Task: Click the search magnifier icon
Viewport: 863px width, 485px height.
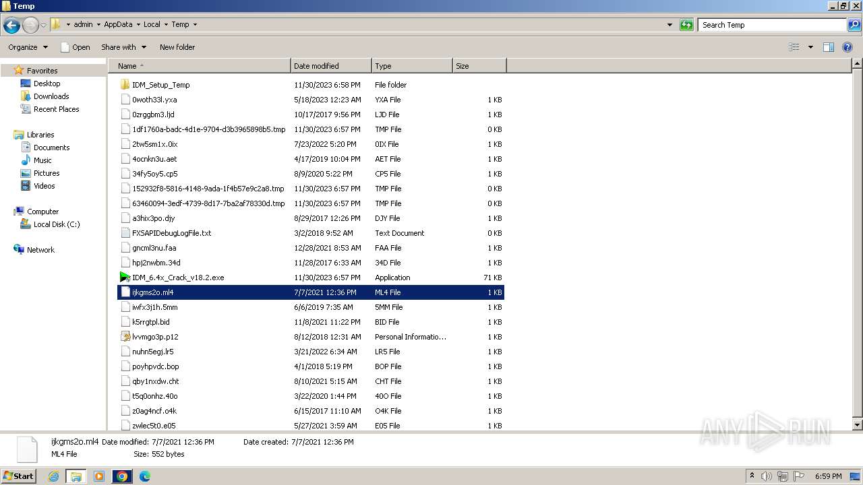Action: coord(854,25)
